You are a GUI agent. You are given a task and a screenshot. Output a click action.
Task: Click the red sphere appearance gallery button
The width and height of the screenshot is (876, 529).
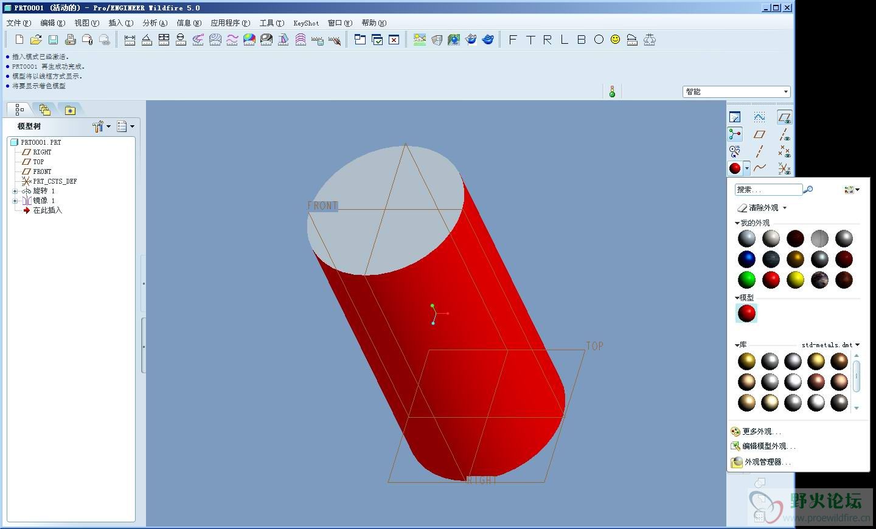[x=735, y=168]
